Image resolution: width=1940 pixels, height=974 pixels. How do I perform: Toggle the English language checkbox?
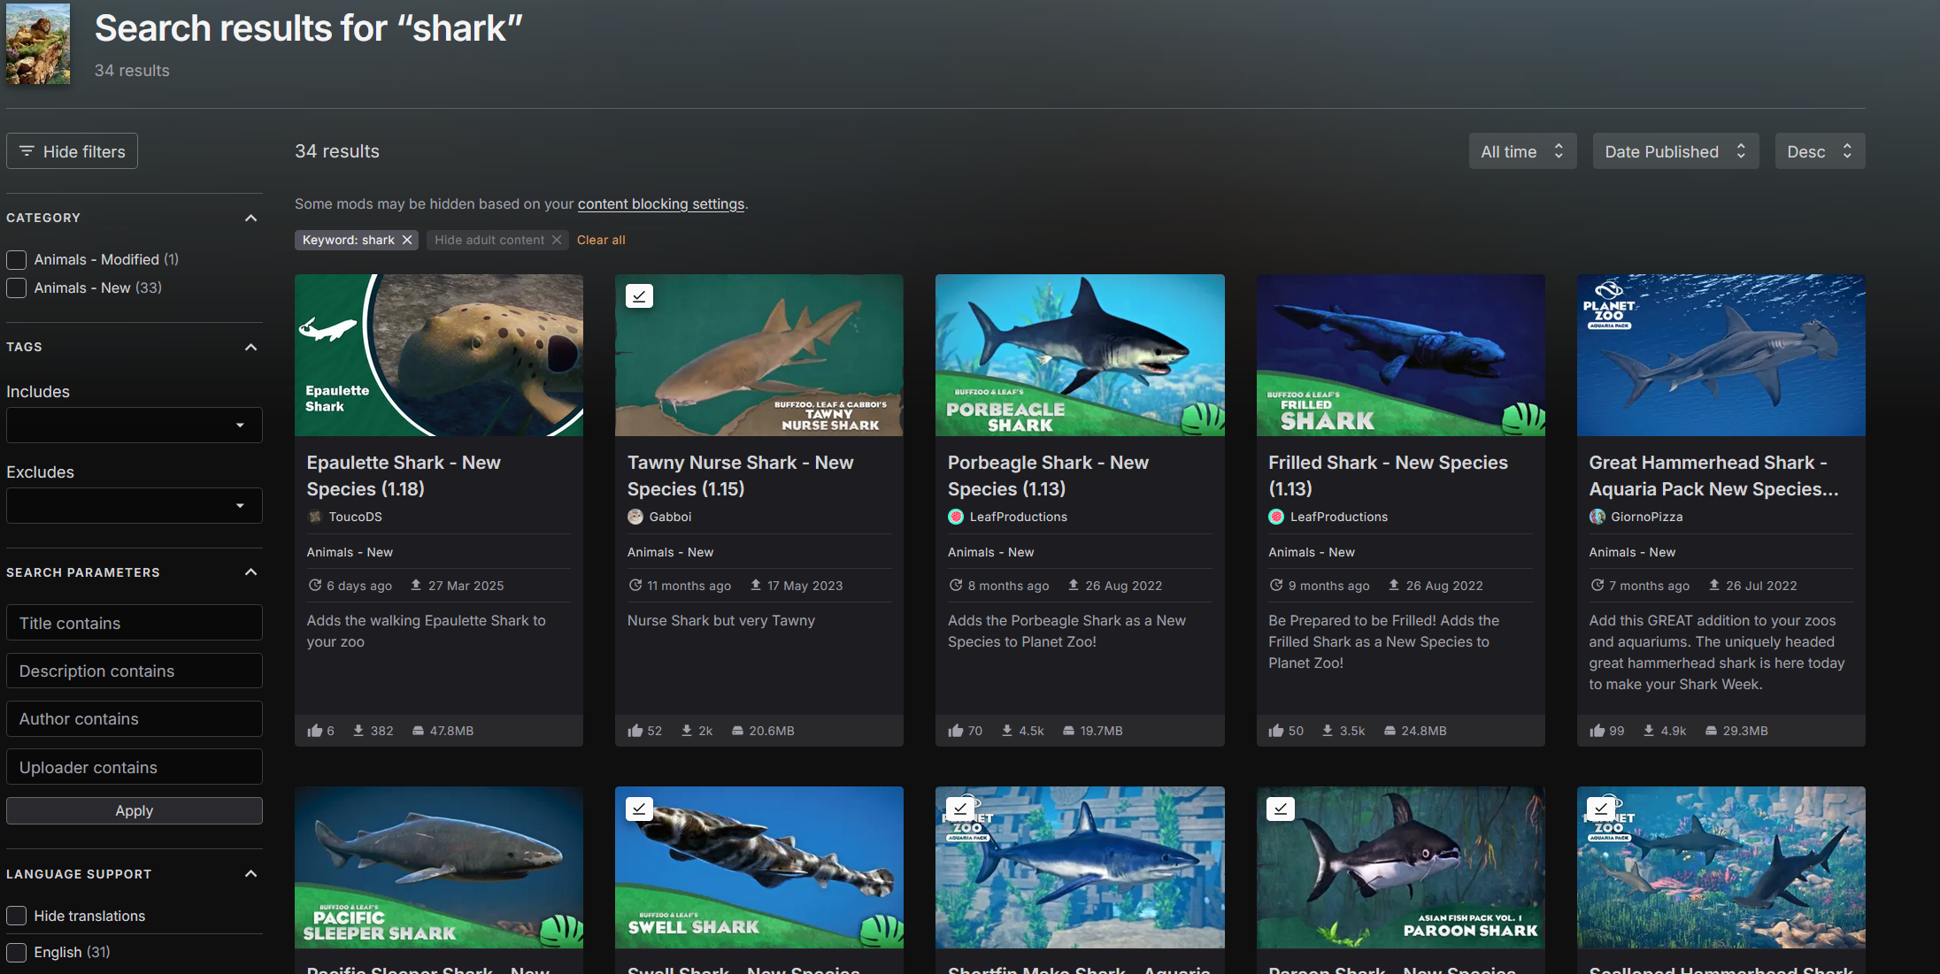click(16, 952)
